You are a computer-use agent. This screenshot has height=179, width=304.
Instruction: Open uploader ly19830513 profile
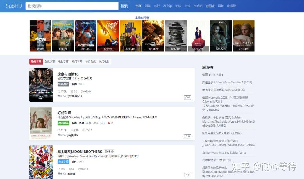click(x=75, y=96)
